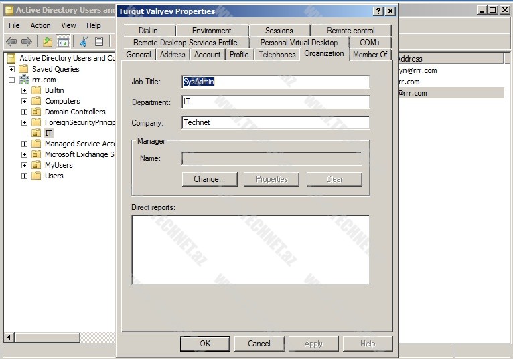Click the Back arrow toolbar icon
Viewport: 513px width, 359px height.
(11, 41)
